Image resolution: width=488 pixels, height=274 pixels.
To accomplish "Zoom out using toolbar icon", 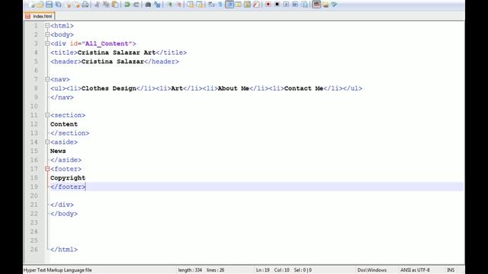I will (x=178, y=5).
